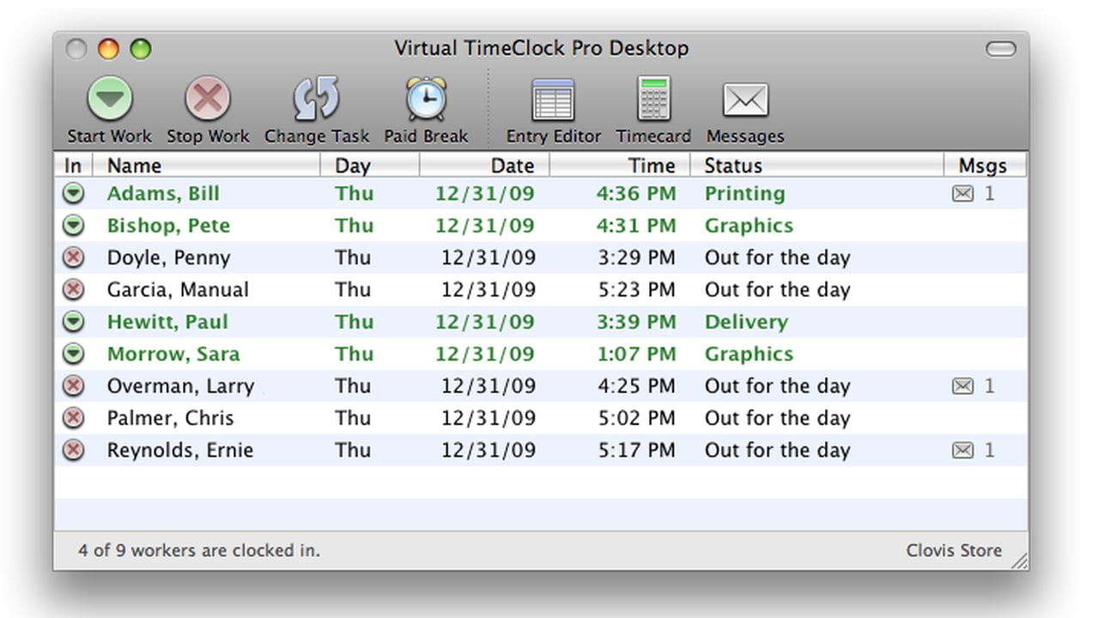1099x618 pixels.
Task: Click the window resize grip corner
Action: pos(1018,561)
